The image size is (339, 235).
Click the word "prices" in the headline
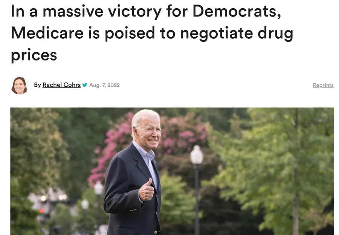click(34, 56)
